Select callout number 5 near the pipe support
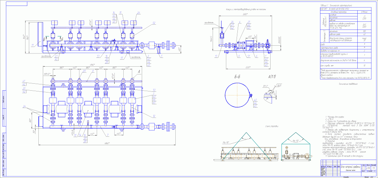Image resolution: width=378 pixels, height=178 pixels. 162,56
